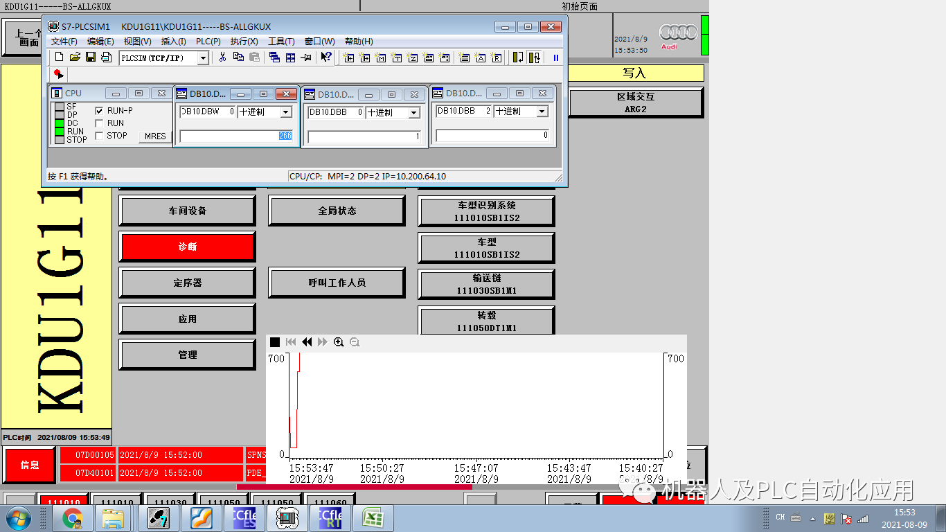
Task: Zoom into the trend chart with magnifier-plus icon
Action: [x=339, y=342]
